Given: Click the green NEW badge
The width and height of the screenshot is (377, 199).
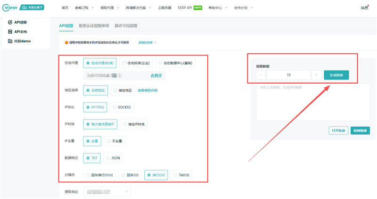Looking at the screenshot, I should pos(197,8).
